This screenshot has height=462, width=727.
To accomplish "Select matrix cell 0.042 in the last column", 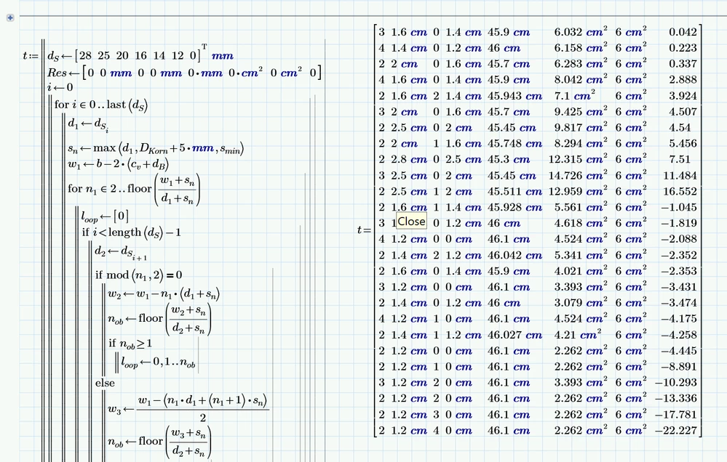I will click(x=683, y=32).
